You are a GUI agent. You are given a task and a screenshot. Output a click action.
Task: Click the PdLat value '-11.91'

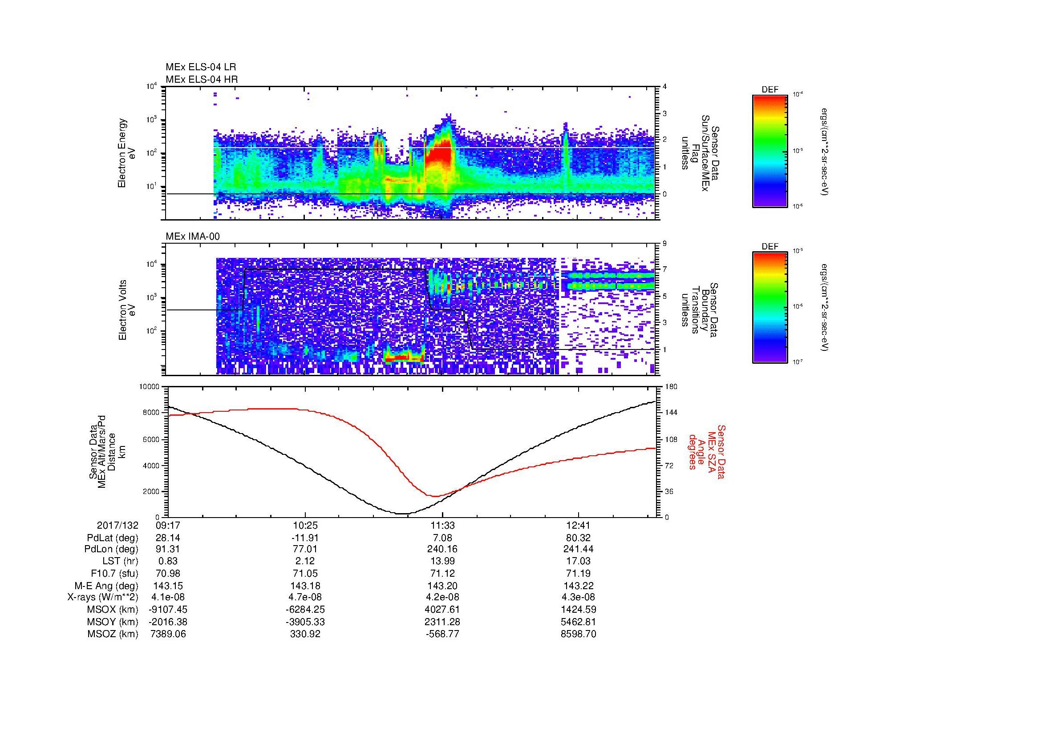pos(305,538)
